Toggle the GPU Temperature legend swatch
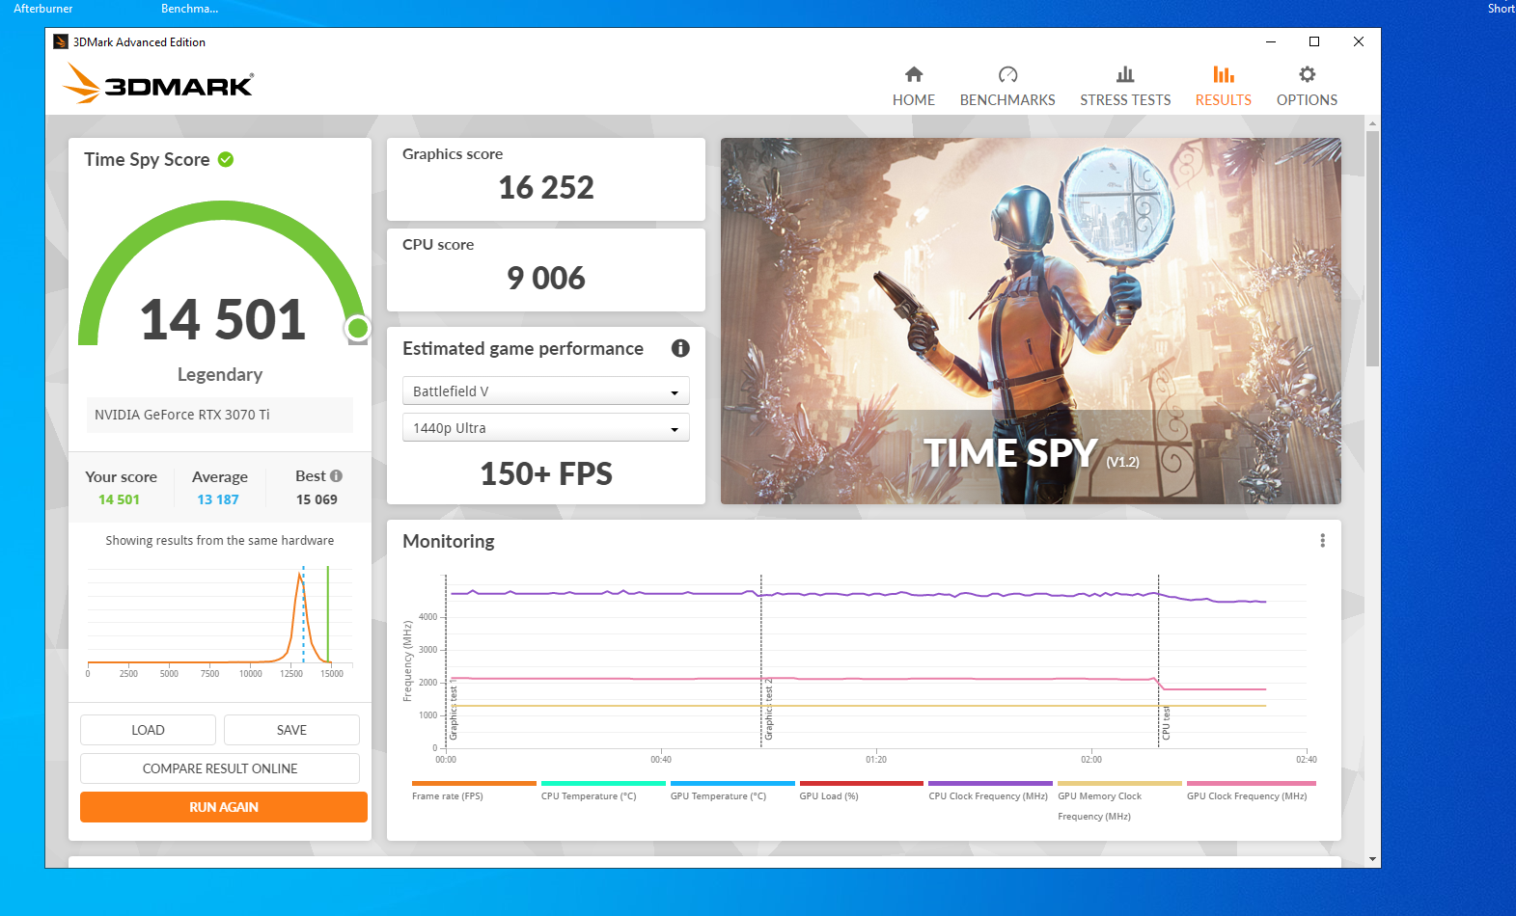The image size is (1516, 916). point(732,783)
